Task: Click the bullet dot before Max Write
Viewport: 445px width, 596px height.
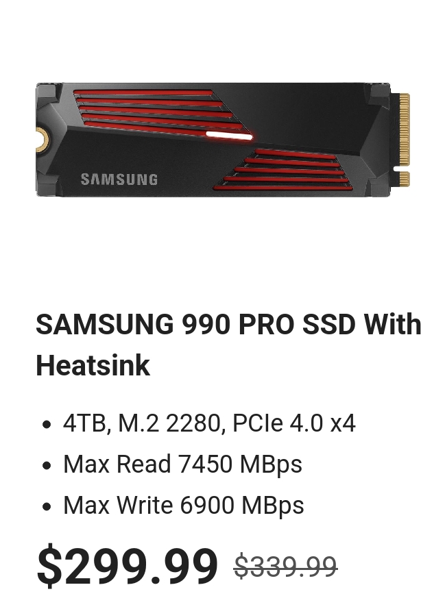Action: click(47, 506)
